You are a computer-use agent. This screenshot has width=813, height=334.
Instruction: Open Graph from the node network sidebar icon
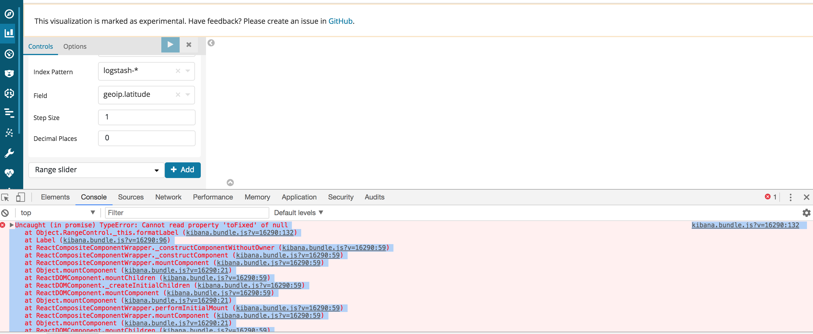pyautogui.click(x=9, y=133)
